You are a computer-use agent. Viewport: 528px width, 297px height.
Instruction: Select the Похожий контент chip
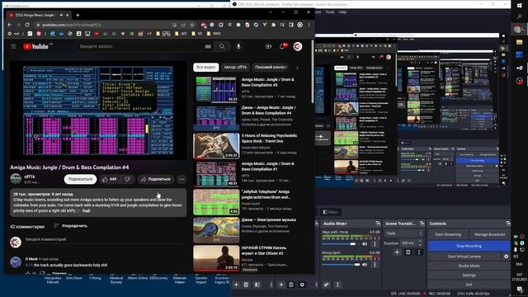pyautogui.click(x=271, y=68)
